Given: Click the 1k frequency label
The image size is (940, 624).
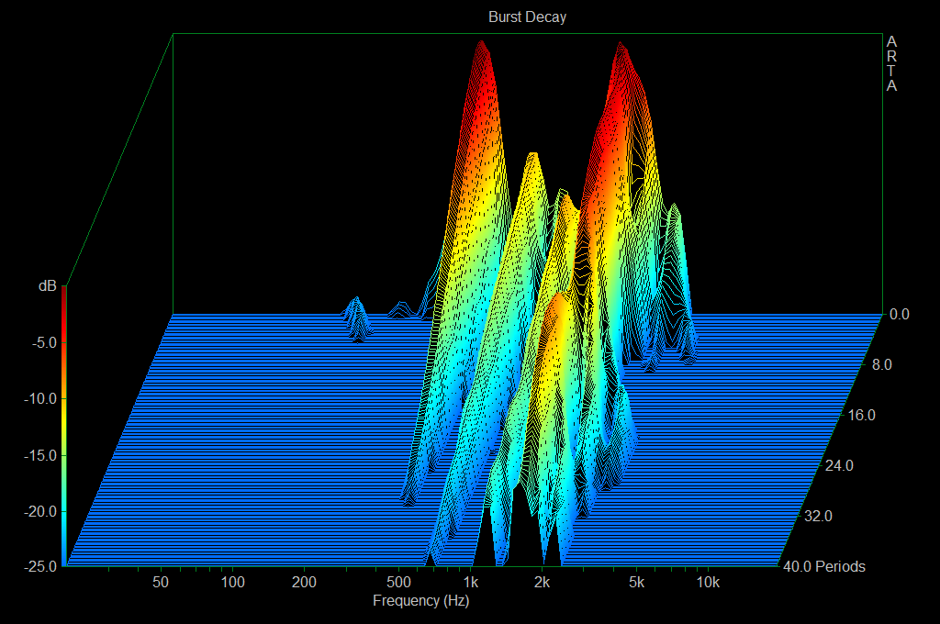Looking at the screenshot, I should 471,582.
